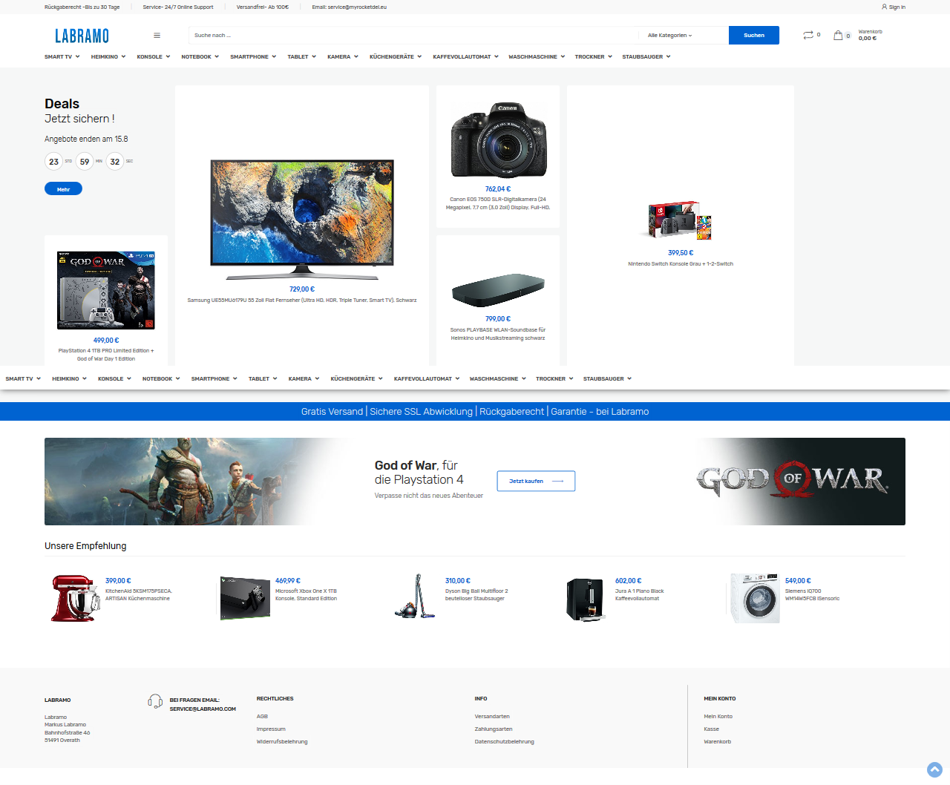Expand SMART TV in top navigation
The height and width of the screenshot is (785, 950).
tap(62, 56)
